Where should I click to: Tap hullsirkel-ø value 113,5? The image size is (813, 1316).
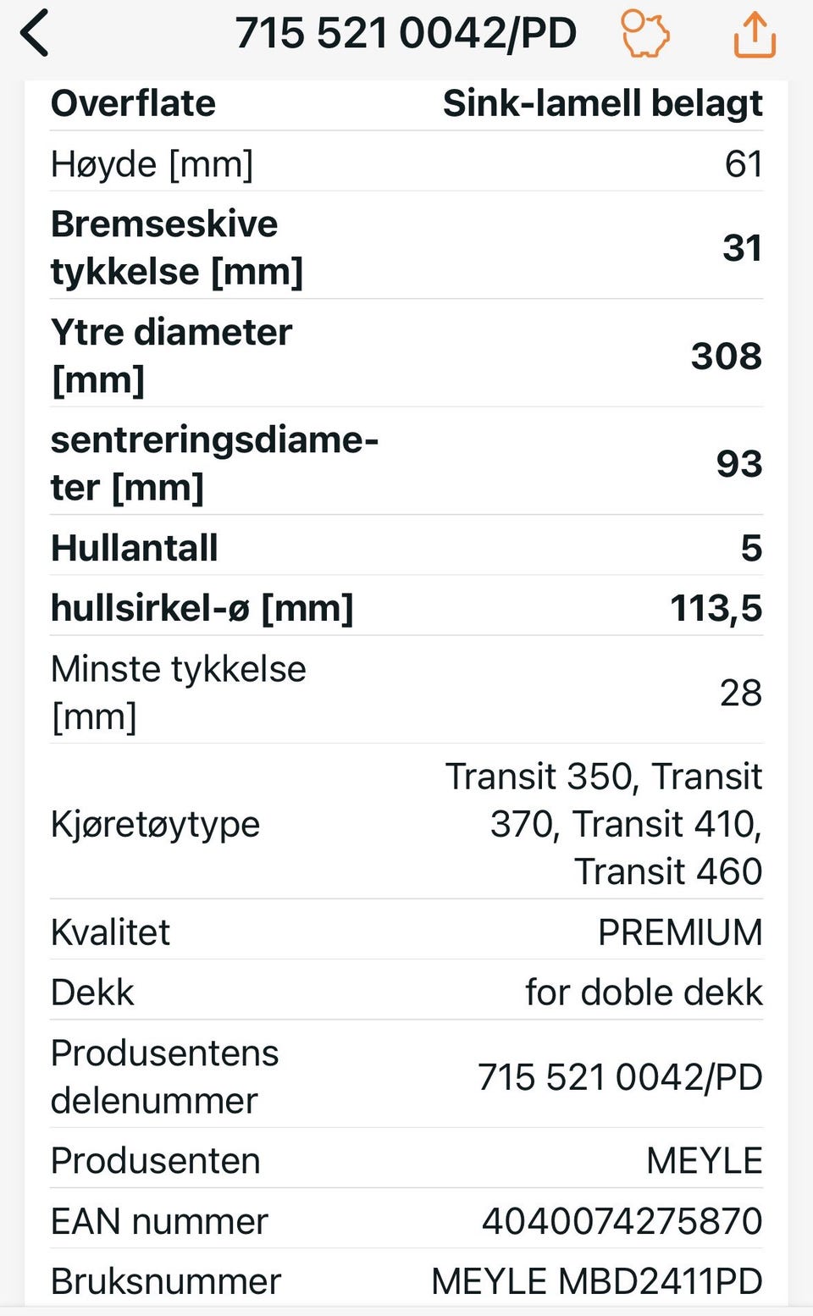(x=716, y=608)
